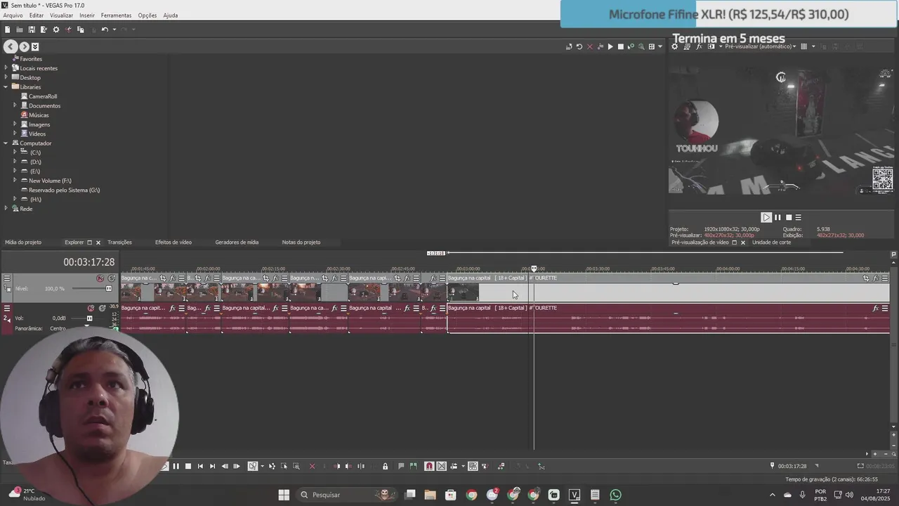Go to end of timeline
Image resolution: width=899 pixels, height=506 pixels.
point(212,466)
